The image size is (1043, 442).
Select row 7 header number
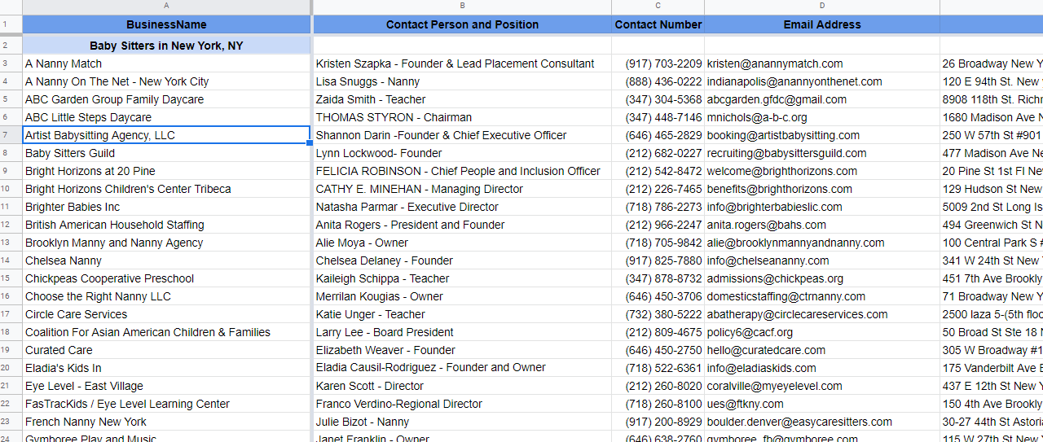[x=6, y=135]
